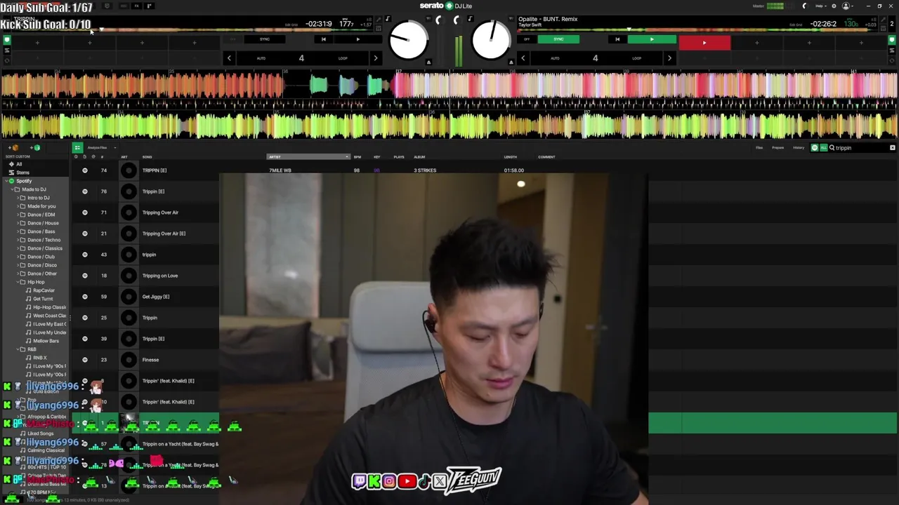899x505 pixels.
Task: Add first cue point on left deck
Action: pos(37,43)
